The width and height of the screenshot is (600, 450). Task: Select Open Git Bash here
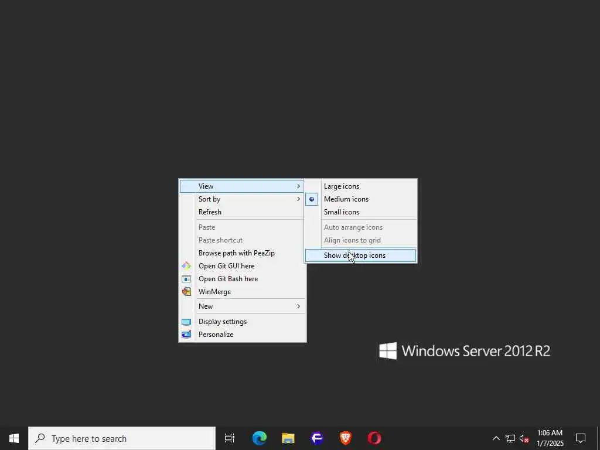(243, 279)
